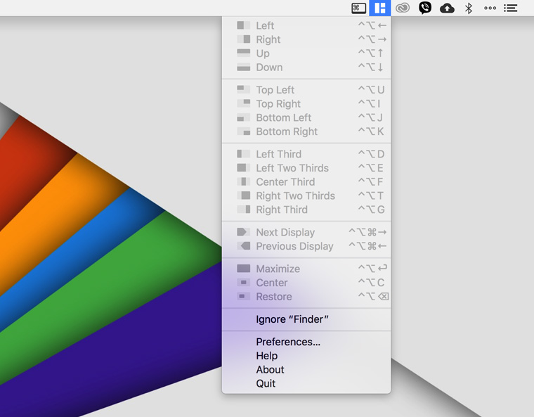
Task: Select the Left Third menu label
Action: [278, 154]
